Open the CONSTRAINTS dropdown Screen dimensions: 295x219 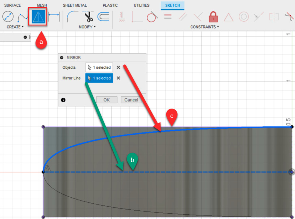pos(204,27)
